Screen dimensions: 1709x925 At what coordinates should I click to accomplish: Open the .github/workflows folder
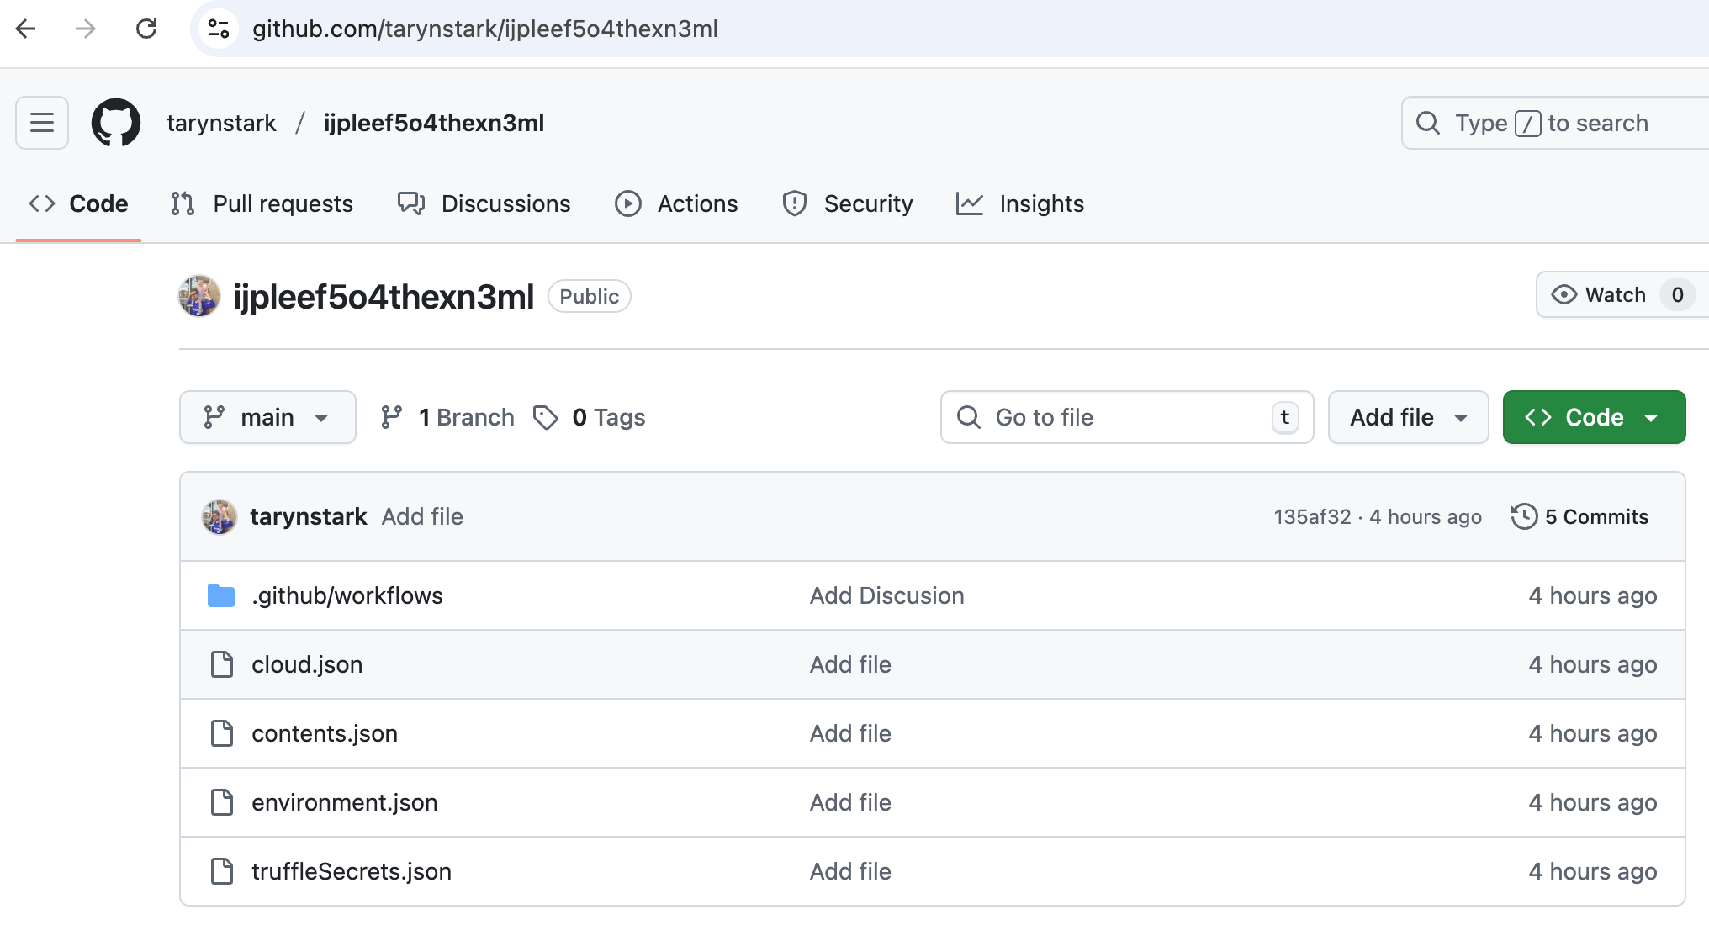pyautogui.click(x=347, y=595)
